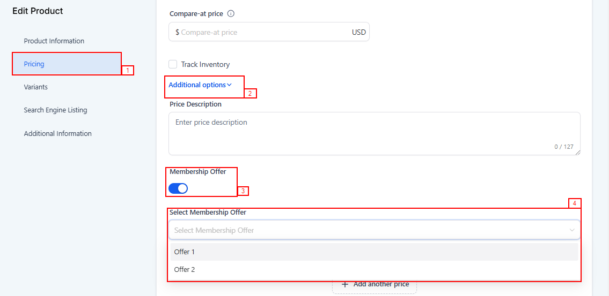
Task: Click the chevron arrow in Select Membership Offer field
Action: 571,230
